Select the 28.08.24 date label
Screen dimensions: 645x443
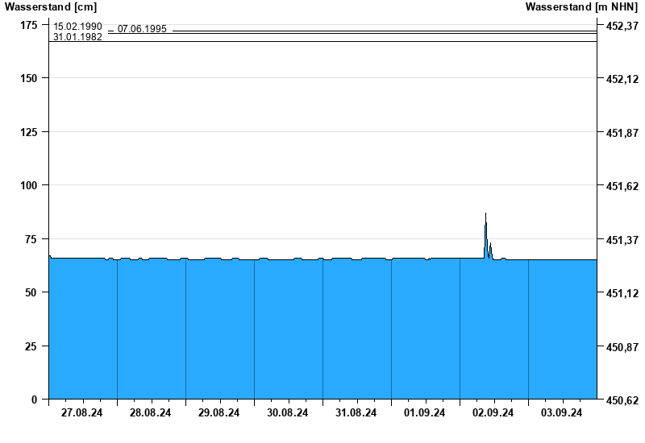pos(151,413)
